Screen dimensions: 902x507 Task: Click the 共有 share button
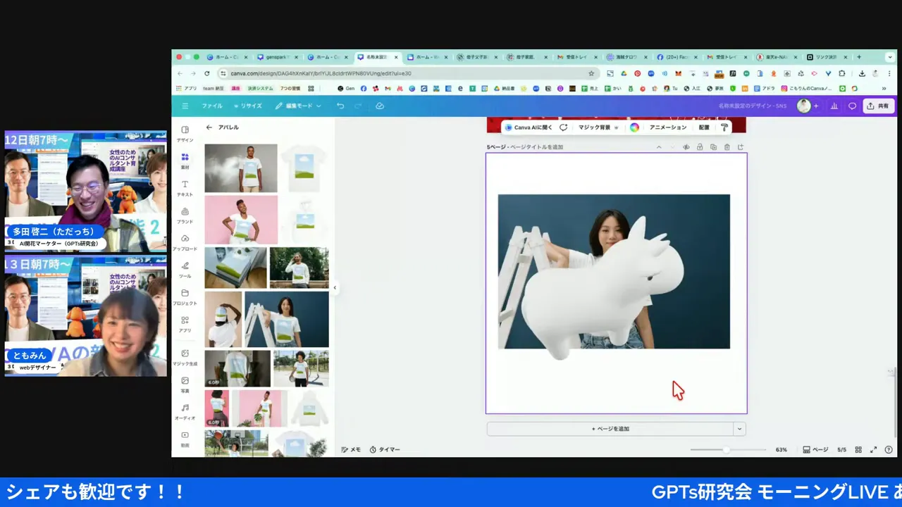878,106
